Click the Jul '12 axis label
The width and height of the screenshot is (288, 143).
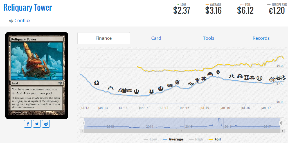click(85, 108)
